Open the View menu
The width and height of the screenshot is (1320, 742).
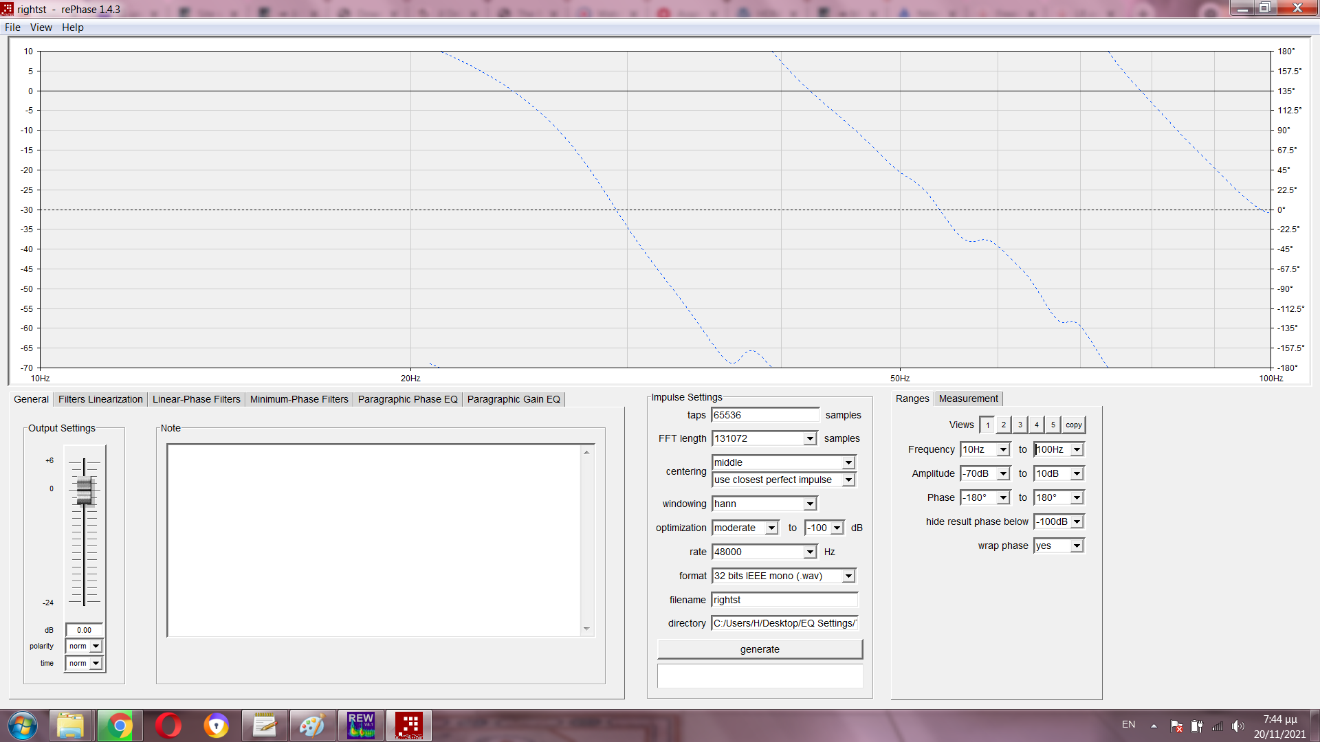pos(41,27)
